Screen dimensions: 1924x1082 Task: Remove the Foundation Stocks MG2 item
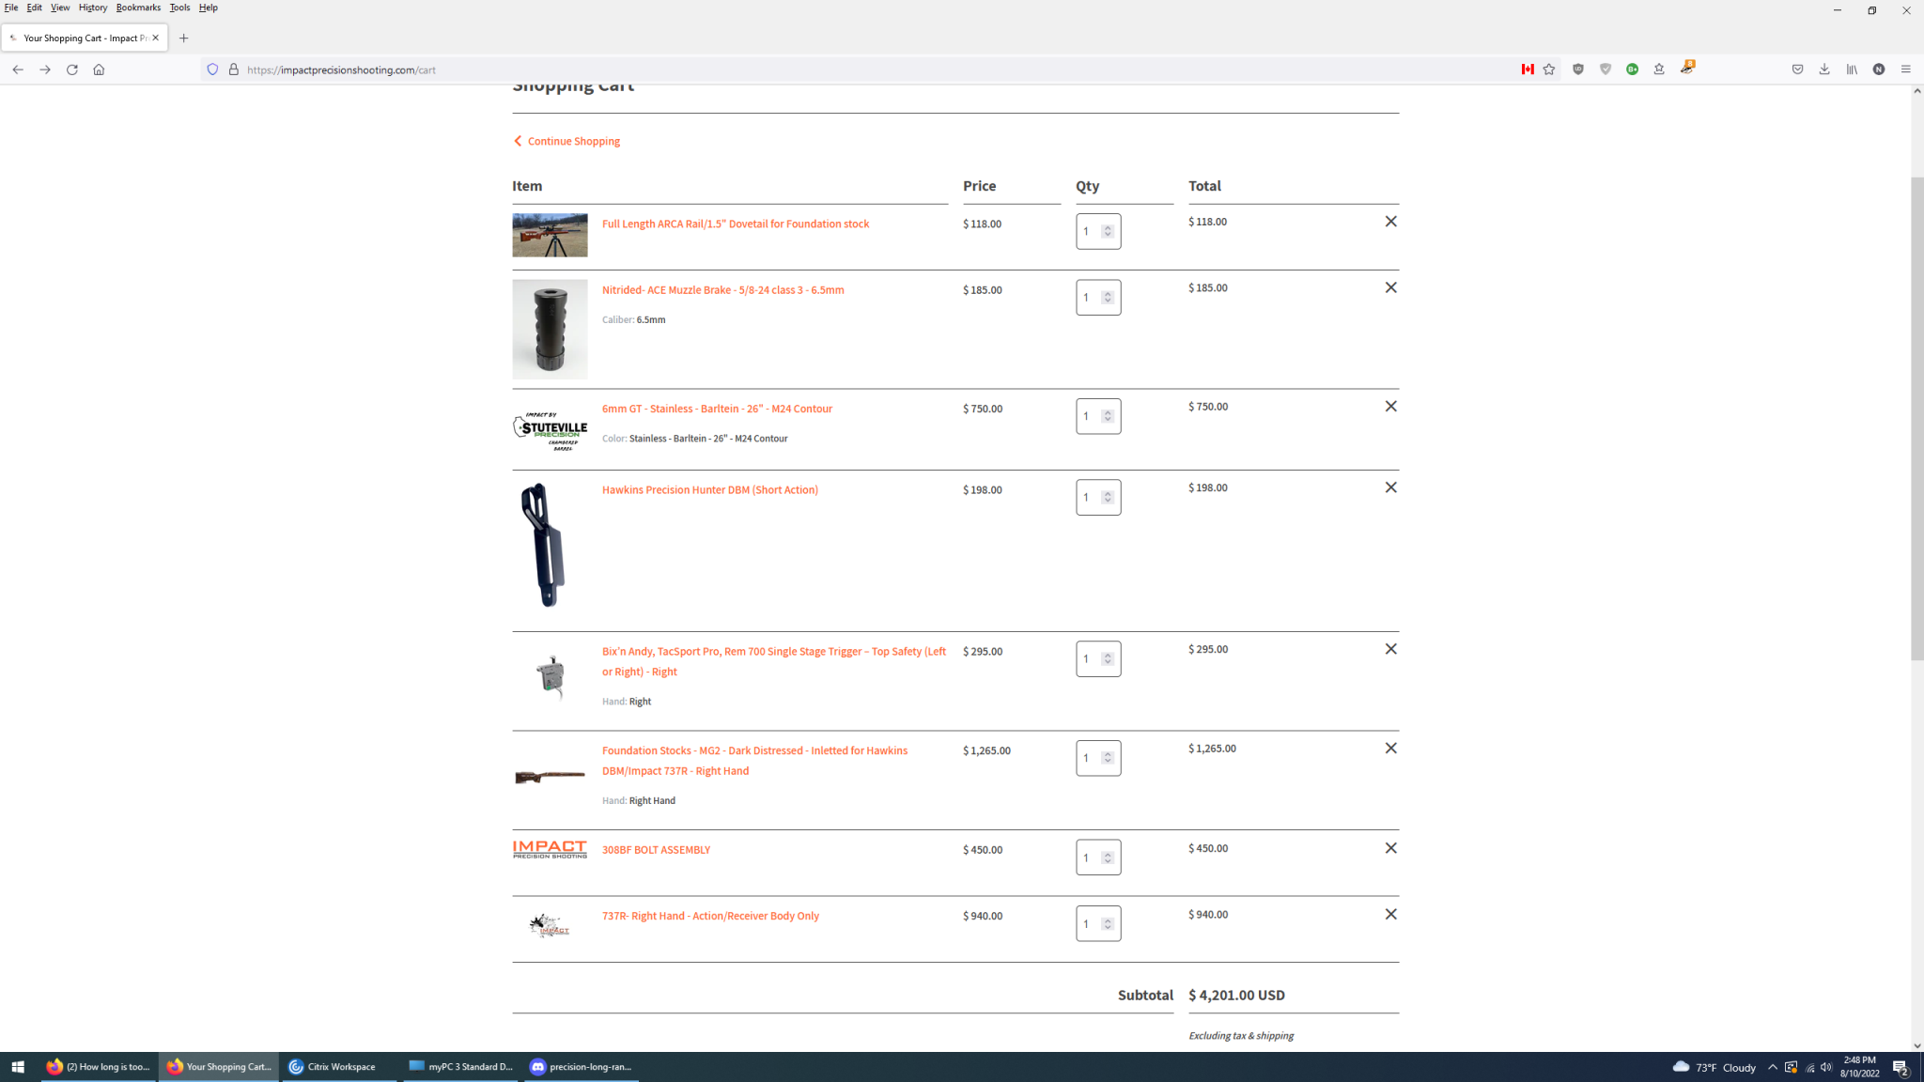click(x=1391, y=749)
